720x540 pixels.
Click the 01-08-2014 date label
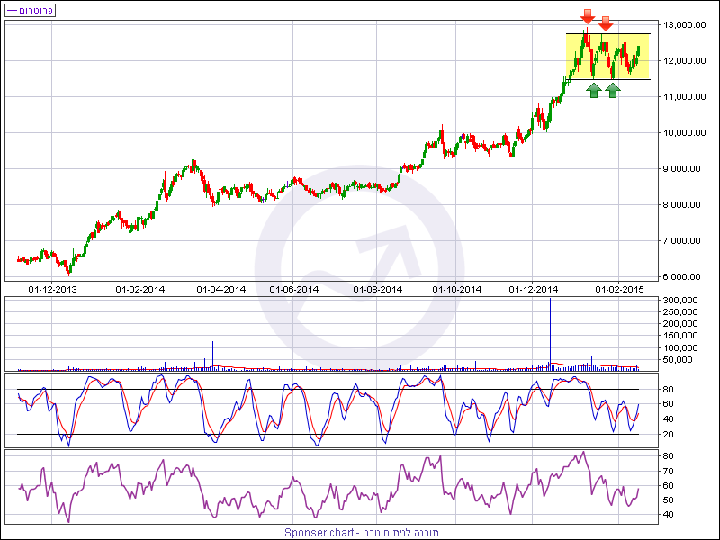[x=377, y=289]
